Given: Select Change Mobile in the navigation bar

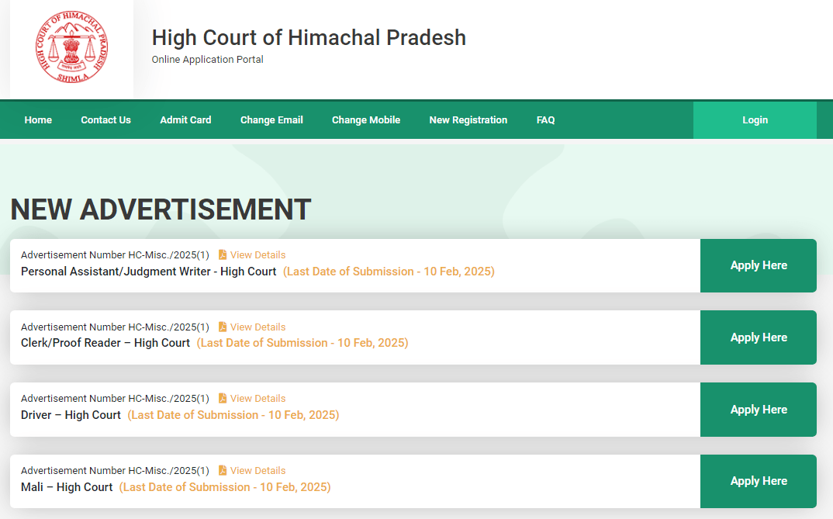Looking at the screenshot, I should [x=366, y=120].
